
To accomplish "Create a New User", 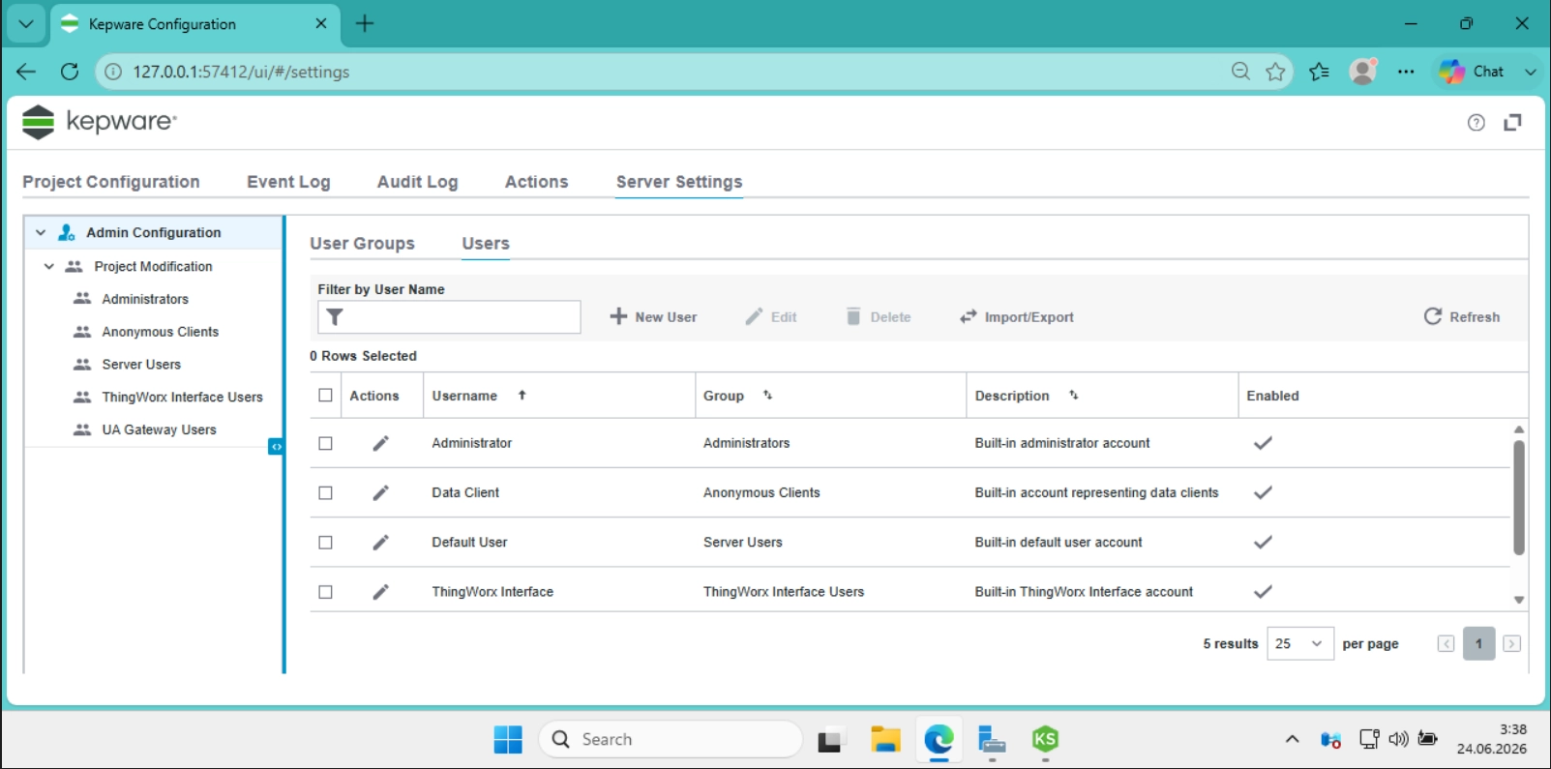I will pyautogui.click(x=653, y=317).
